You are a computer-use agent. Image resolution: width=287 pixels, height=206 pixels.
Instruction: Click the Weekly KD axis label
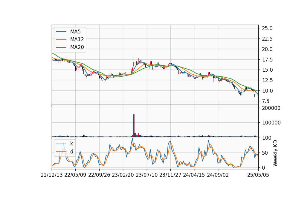(275, 153)
